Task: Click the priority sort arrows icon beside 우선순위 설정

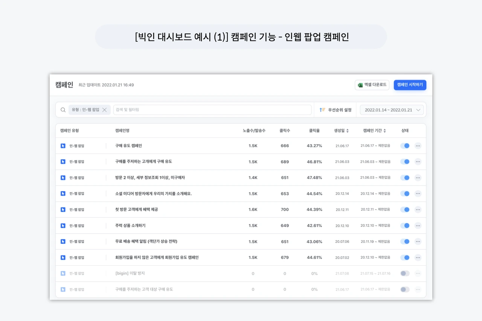Action: tap(322, 110)
